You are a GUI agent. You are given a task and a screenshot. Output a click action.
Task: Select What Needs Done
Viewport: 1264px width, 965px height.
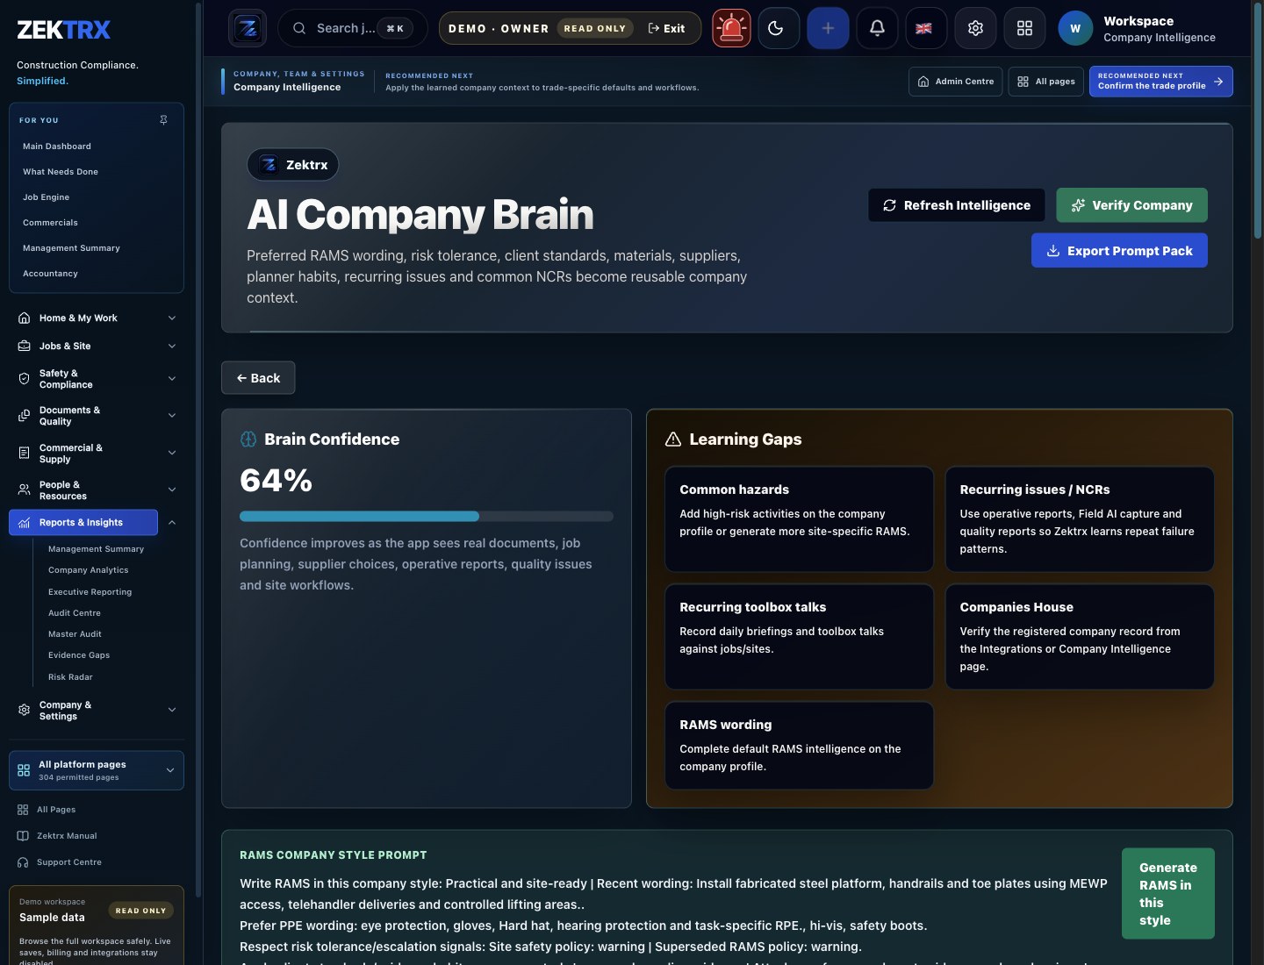click(61, 172)
